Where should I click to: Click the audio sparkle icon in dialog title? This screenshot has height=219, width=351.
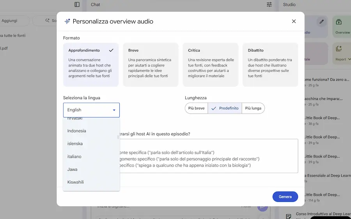click(67, 21)
